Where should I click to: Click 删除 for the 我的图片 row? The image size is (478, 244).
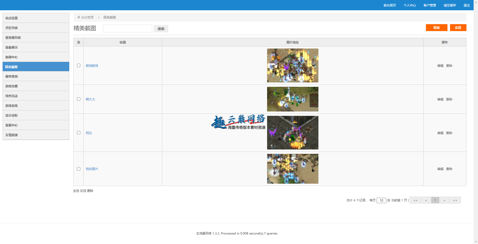coord(449,169)
